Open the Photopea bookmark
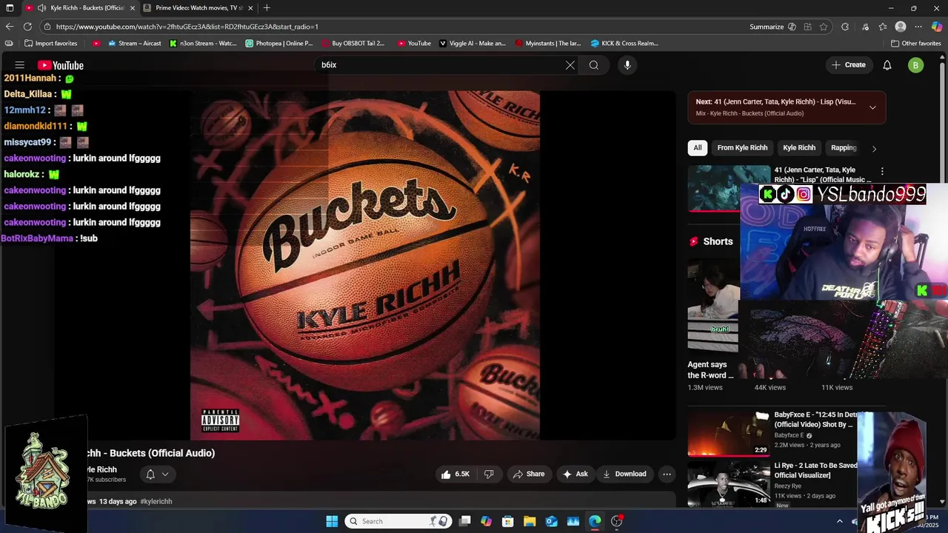 pyautogui.click(x=279, y=43)
